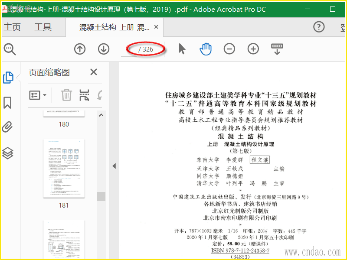The width and height of the screenshot is (347, 260).
Task: Zoom in with the plus button
Action: click(x=253, y=49)
